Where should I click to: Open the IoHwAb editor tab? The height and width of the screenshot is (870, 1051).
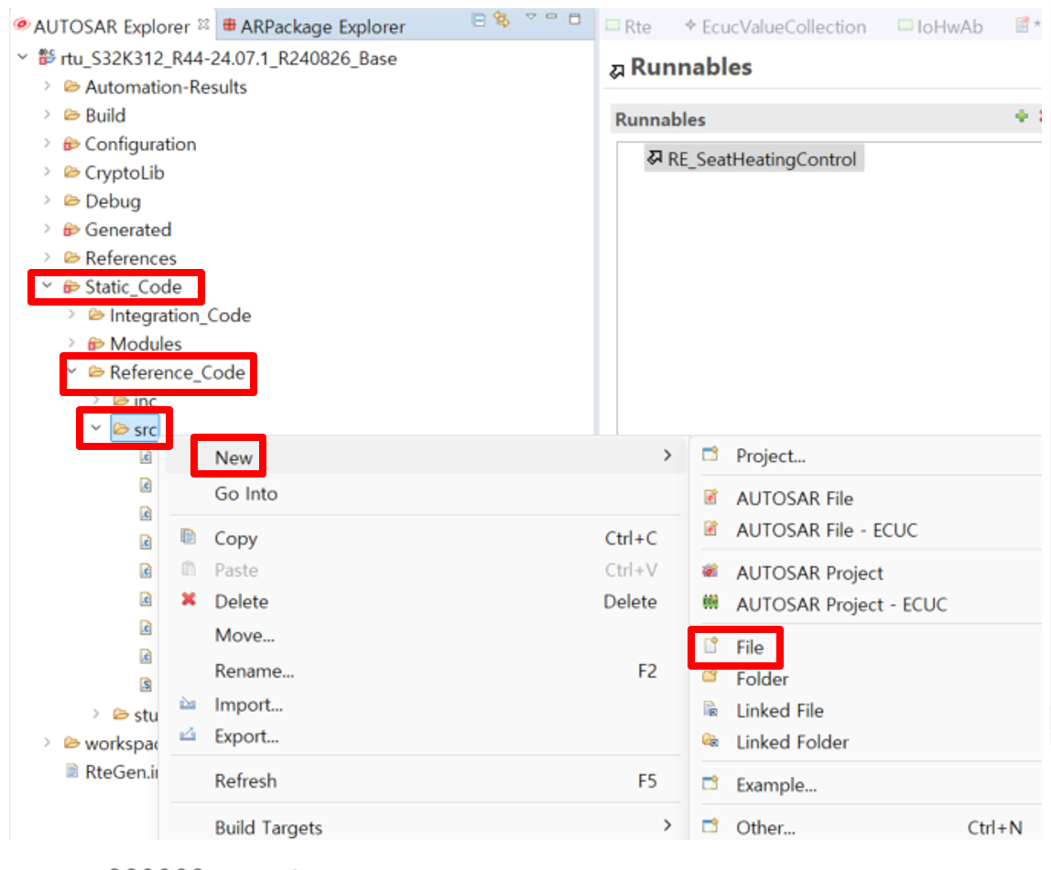[x=949, y=27]
